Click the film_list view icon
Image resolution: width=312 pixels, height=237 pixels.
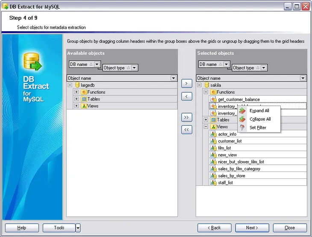point(214,148)
